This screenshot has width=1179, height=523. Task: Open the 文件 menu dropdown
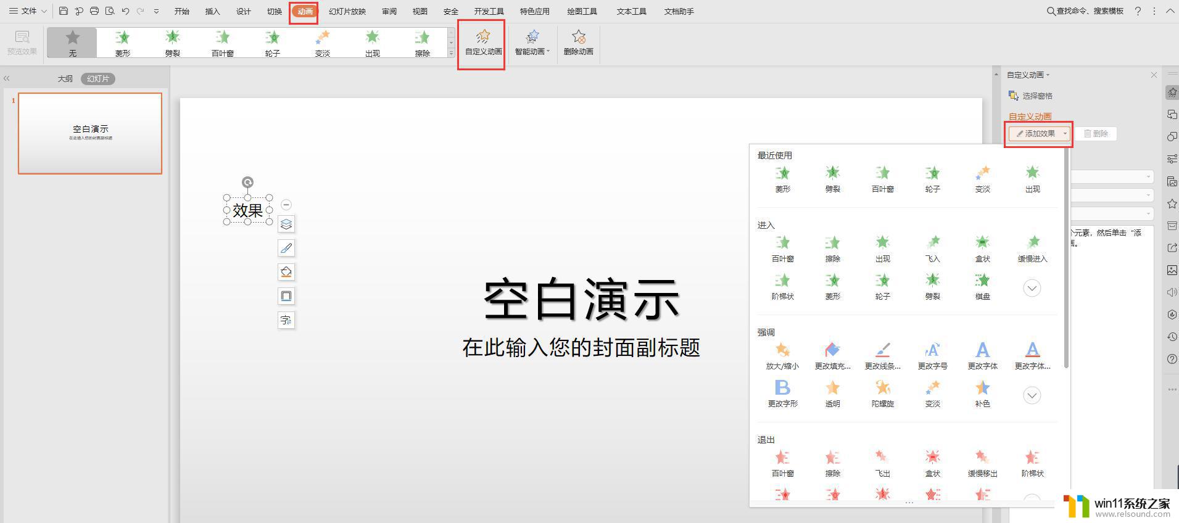click(x=28, y=11)
